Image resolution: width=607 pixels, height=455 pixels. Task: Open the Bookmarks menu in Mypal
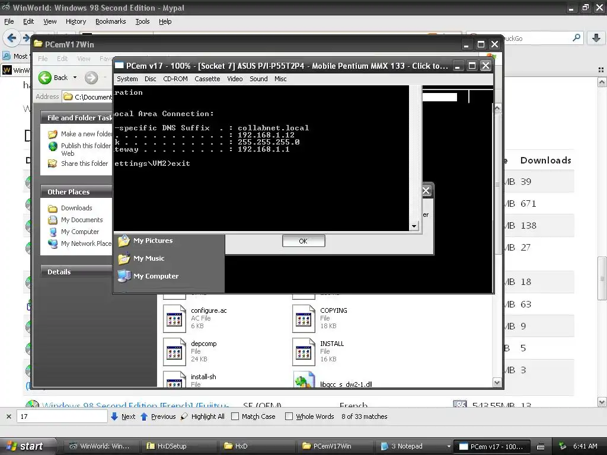pos(111,22)
